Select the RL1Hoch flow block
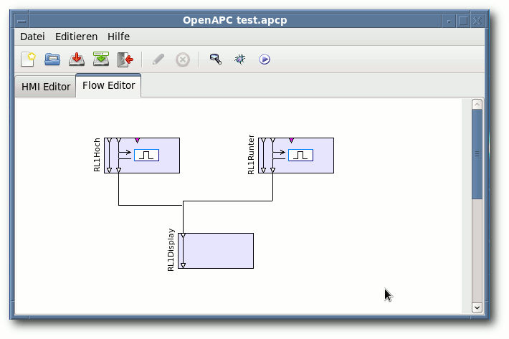Viewport: 509px width, 339px height. coord(142,156)
